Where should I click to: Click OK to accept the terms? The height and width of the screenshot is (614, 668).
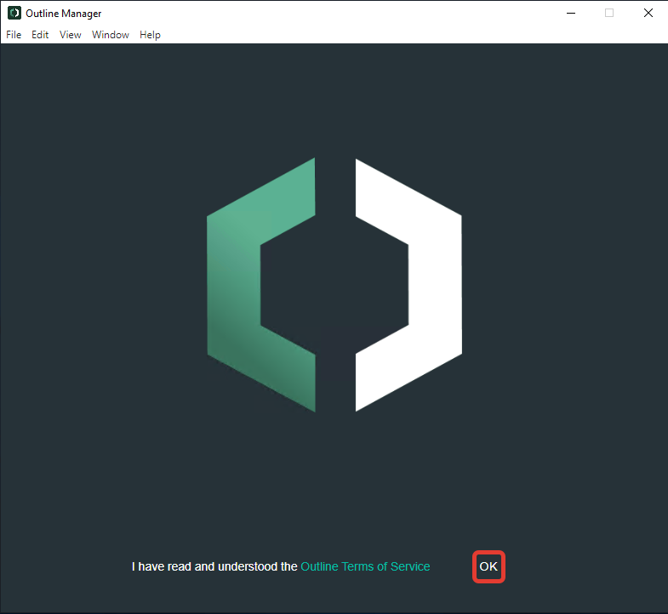click(488, 566)
